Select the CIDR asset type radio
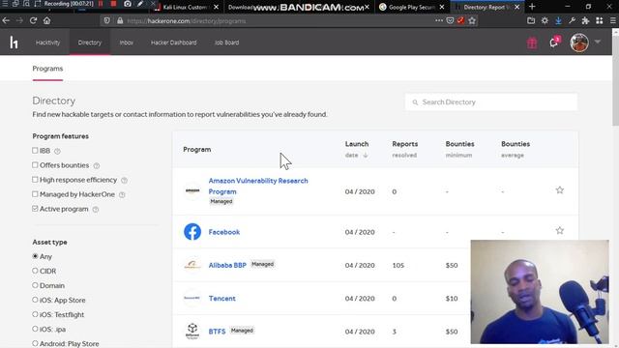 (x=35, y=271)
